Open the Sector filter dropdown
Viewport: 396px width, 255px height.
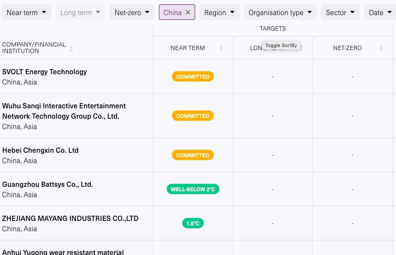click(340, 13)
